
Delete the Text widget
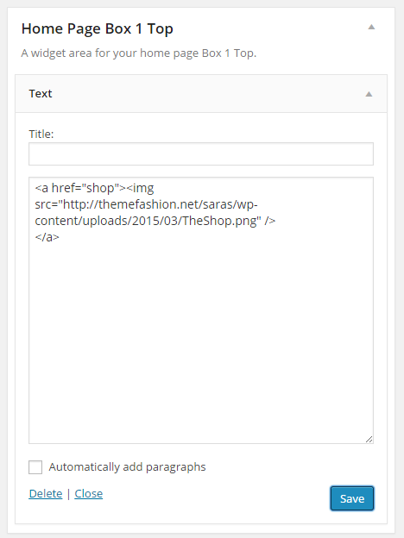46,494
